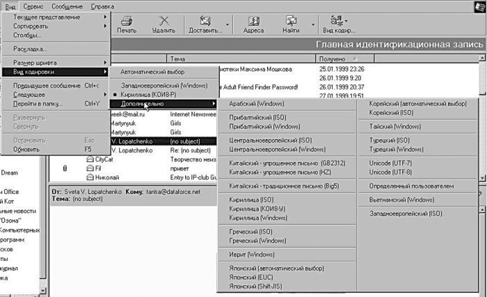Expand the Текущее представление submenu
The image size is (487, 297).
pyautogui.click(x=56, y=17)
